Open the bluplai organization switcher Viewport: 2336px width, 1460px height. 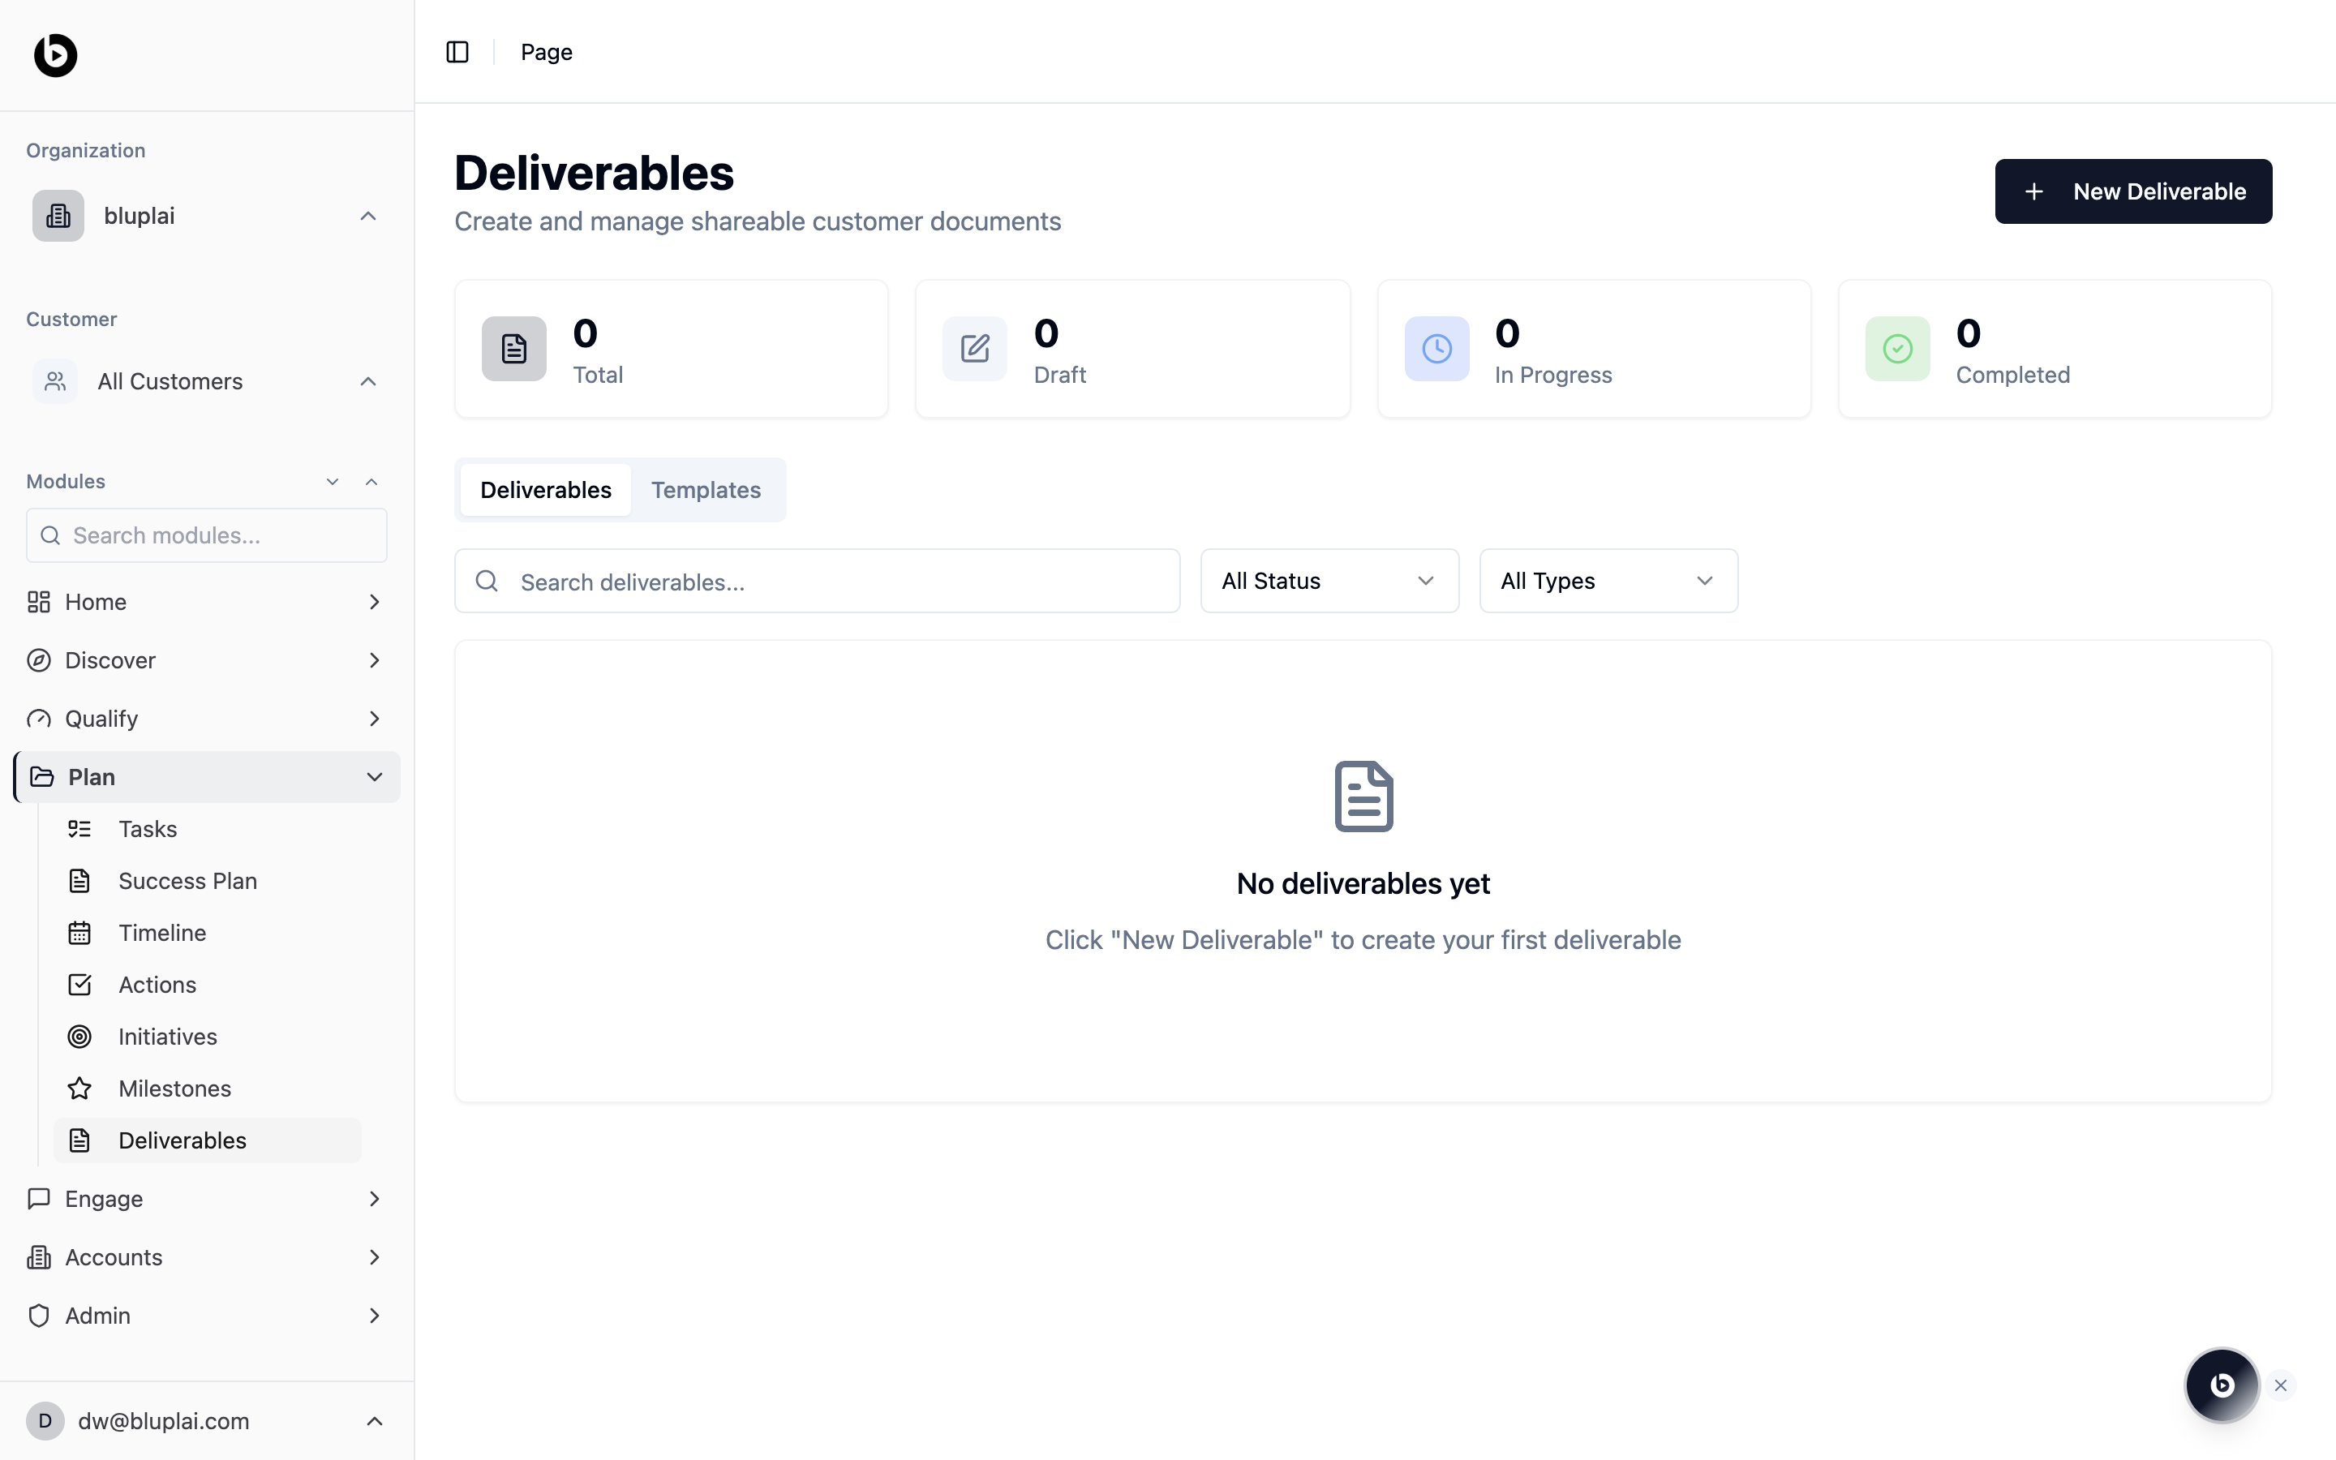[x=205, y=215]
